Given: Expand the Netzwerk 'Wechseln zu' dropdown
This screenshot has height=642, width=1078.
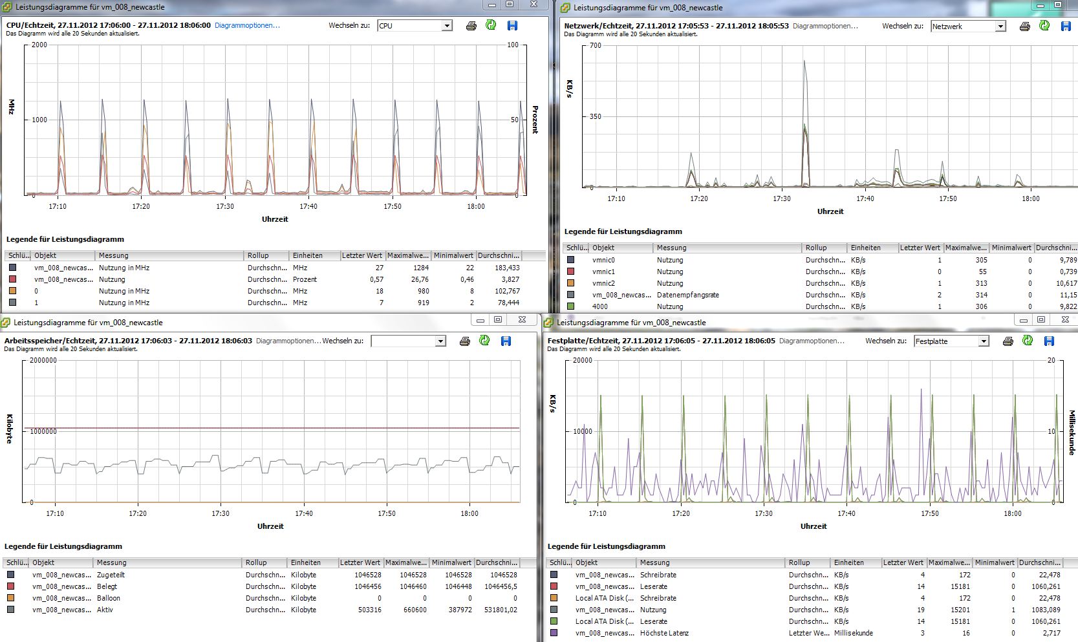Looking at the screenshot, I should [1000, 27].
